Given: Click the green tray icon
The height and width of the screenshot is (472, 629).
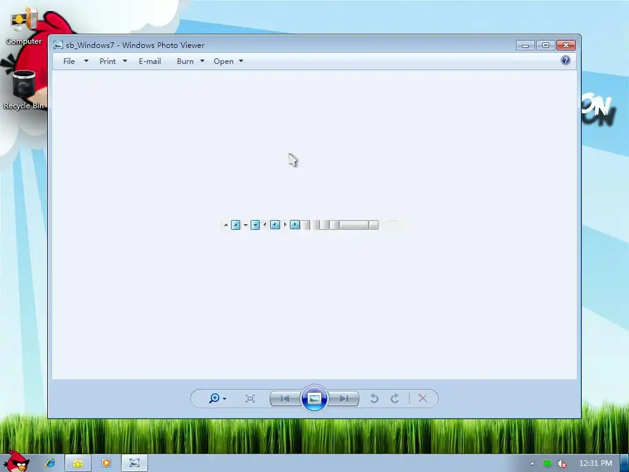Looking at the screenshot, I should coord(547,463).
